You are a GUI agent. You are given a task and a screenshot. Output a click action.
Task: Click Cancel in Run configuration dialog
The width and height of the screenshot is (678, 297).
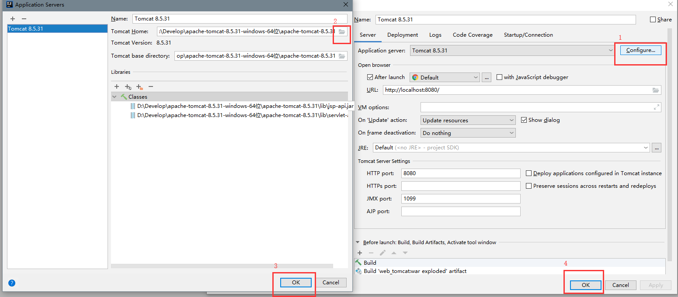(x=621, y=285)
